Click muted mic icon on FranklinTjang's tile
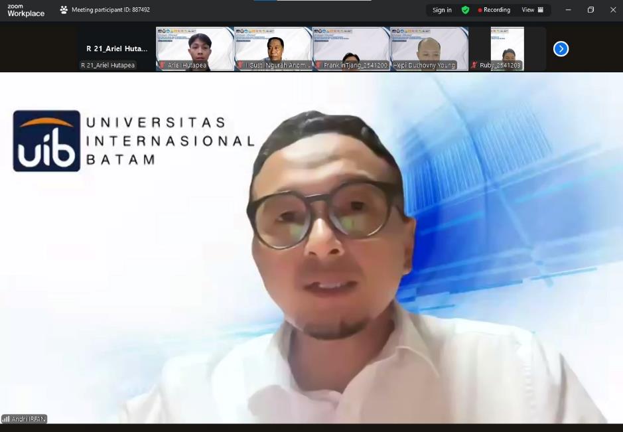Viewport: 623px width, 432px height. [318, 66]
